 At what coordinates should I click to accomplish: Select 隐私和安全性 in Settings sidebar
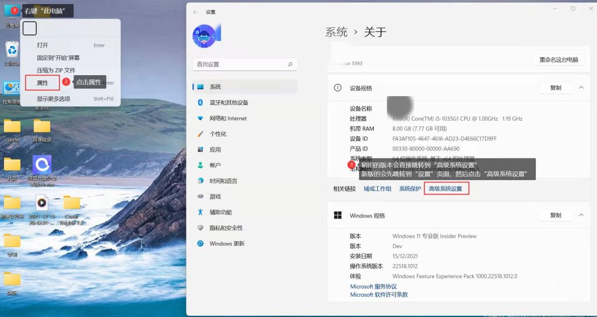pyautogui.click(x=226, y=228)
